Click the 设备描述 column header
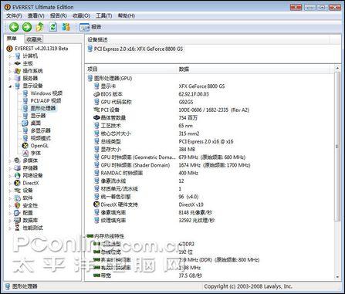The width and height of the screenshot is (345, 294). point(207,40)
